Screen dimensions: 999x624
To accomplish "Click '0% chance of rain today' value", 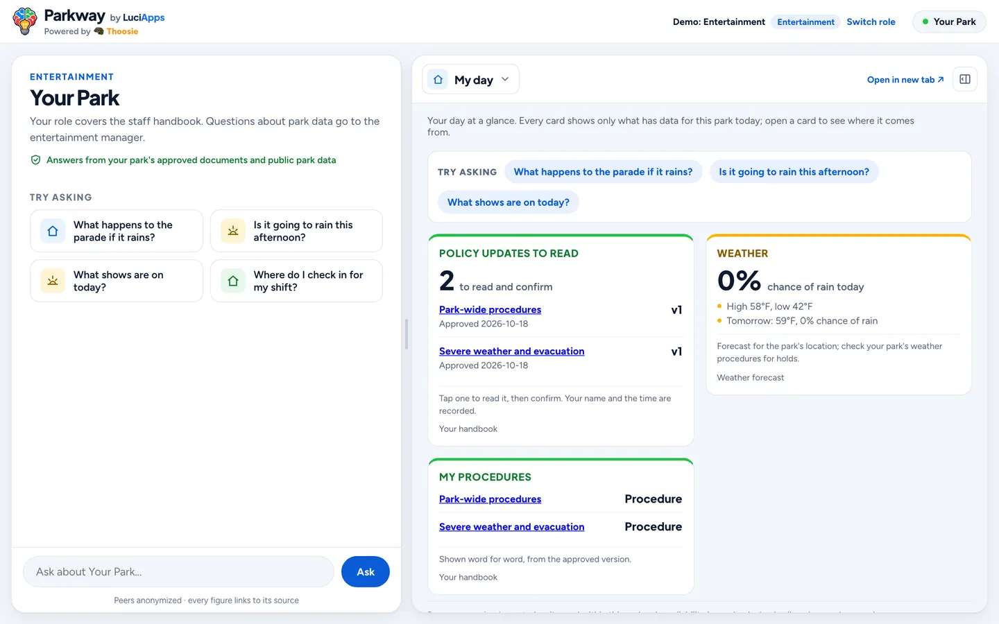I will 790,281.
